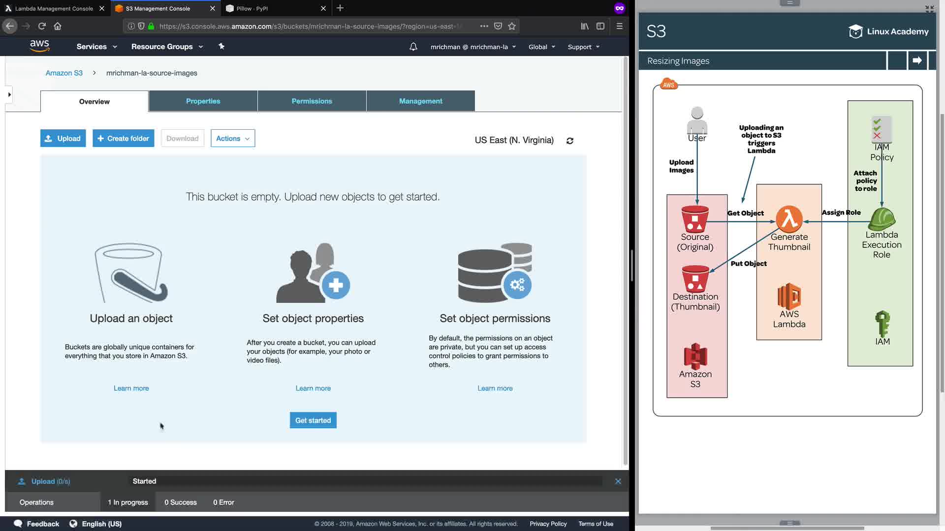Click the Get started button
The width and height of the screenshot is (945, 531).
click(313, 420)
